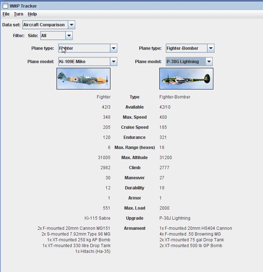The image size is (263, 272).
Task: Click the Climb row label
Action: (x=135, y=168)
